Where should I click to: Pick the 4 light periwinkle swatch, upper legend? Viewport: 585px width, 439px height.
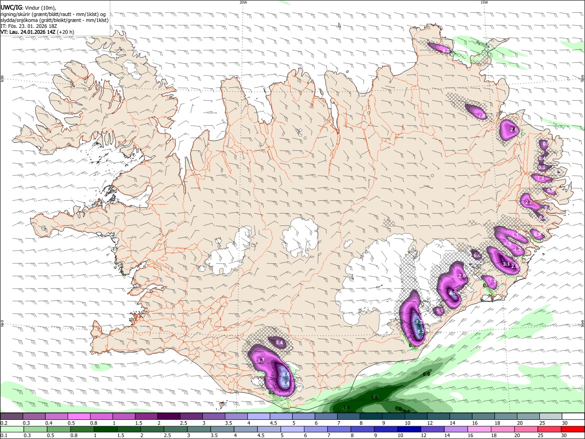pos(258,417)
